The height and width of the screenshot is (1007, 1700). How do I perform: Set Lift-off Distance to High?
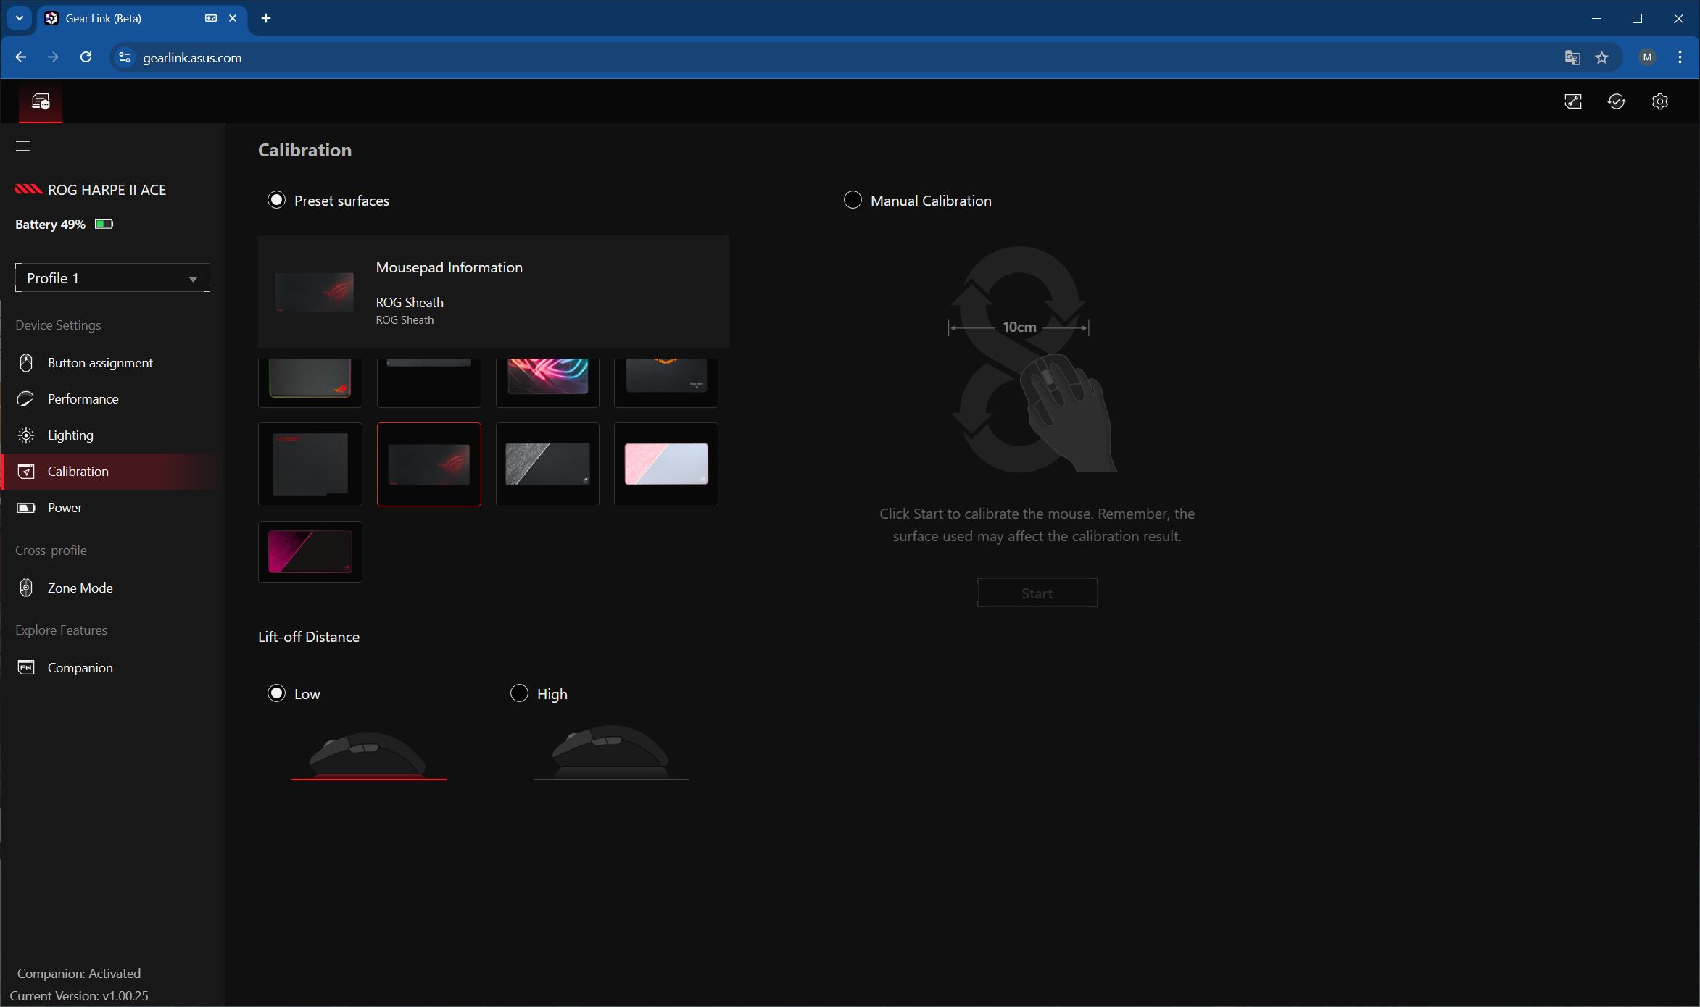pyautogui.click(x=519, y=693)
